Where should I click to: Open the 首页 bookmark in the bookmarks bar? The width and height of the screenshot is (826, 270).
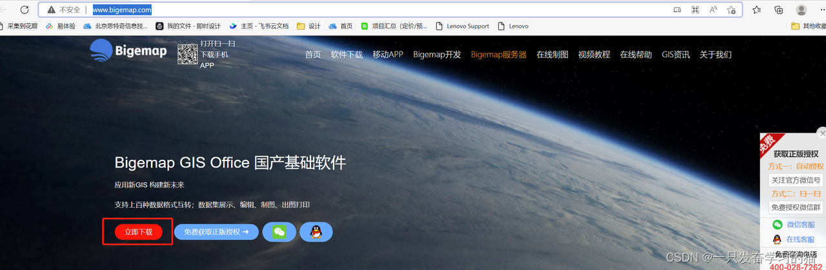pyautogui.click(x=341, y=26)
